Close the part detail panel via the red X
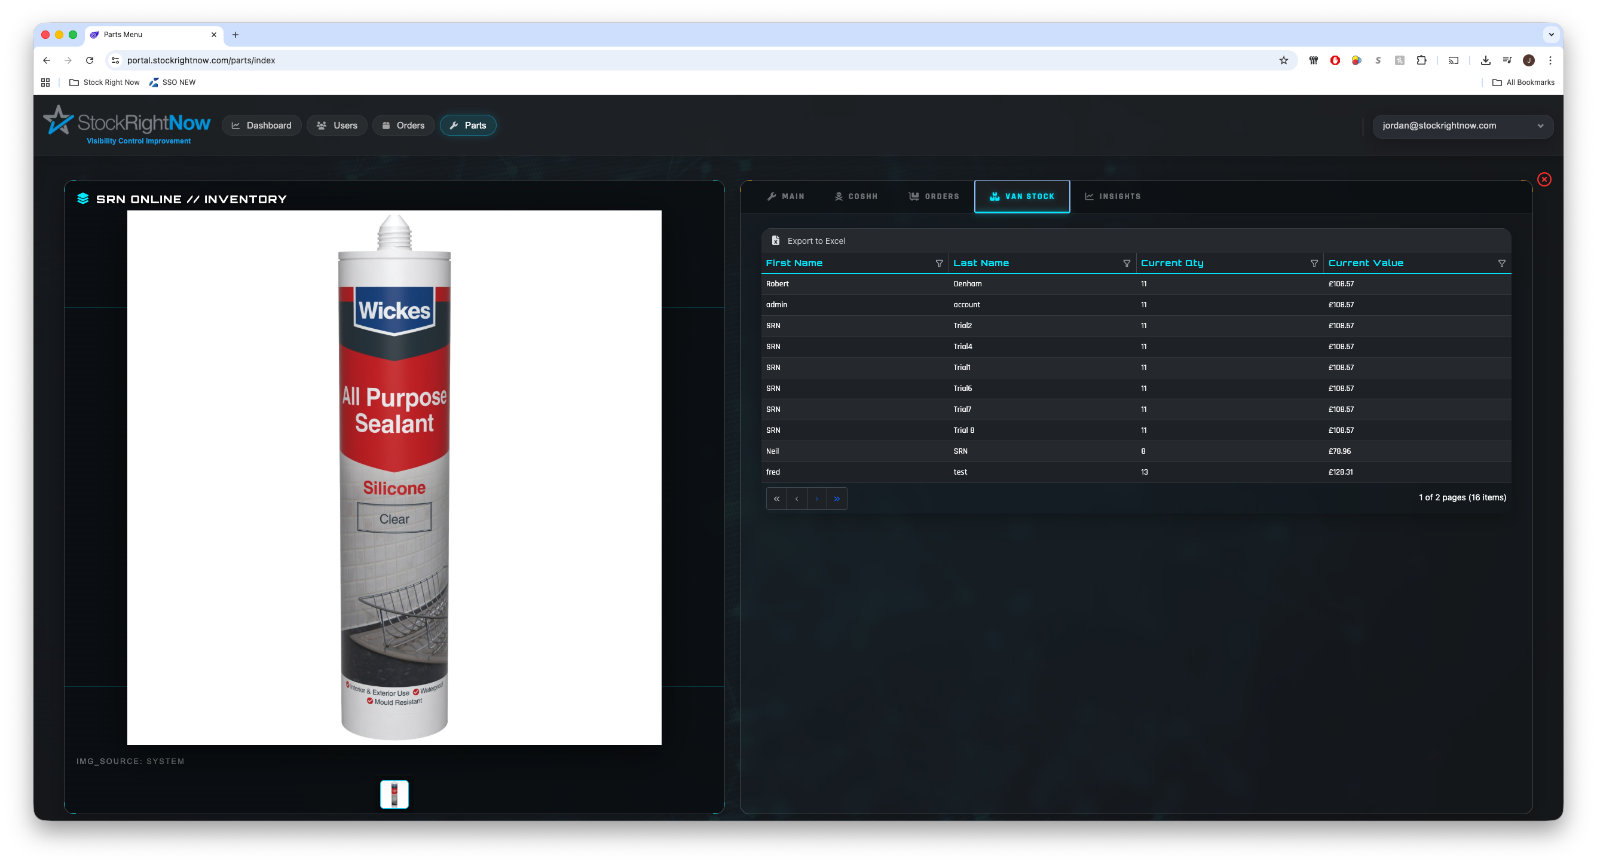The height and width of the screenshot is (865, 1597). coord(1544,180)
